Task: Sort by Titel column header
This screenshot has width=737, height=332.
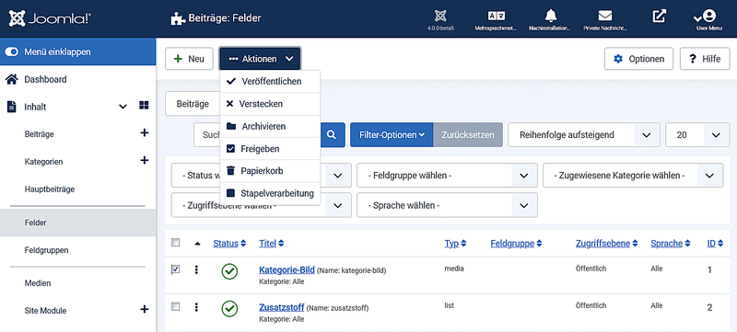Action: click(271, 244)
